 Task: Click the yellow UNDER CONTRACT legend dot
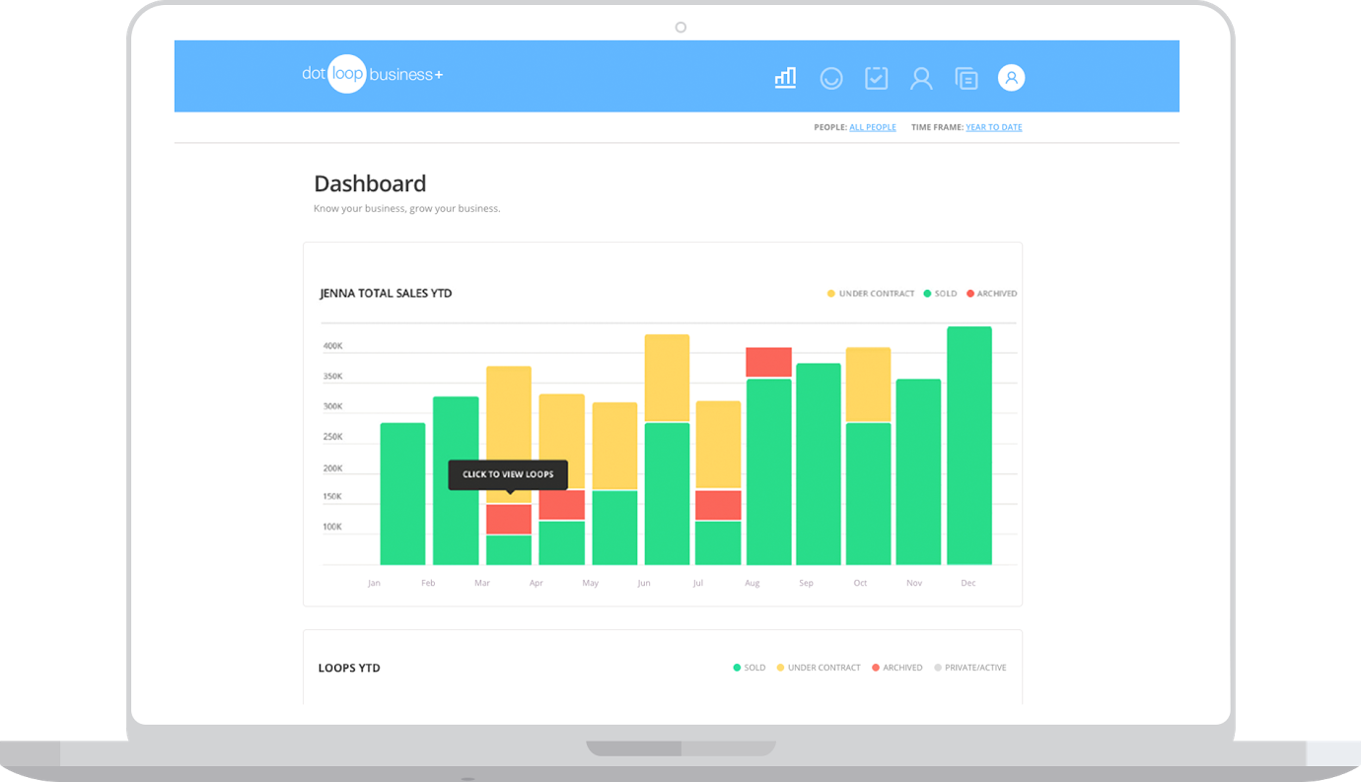pos(828,292)
